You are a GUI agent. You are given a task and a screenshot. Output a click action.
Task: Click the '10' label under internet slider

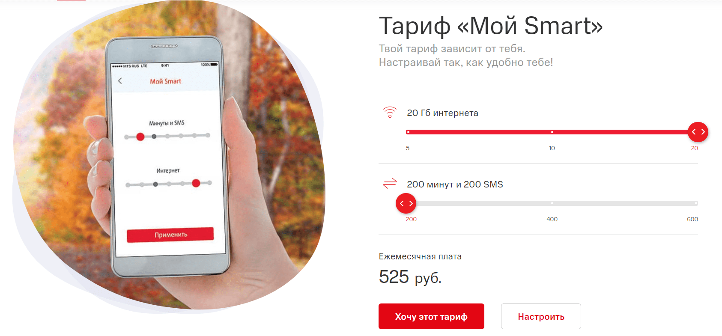(552, 148)
